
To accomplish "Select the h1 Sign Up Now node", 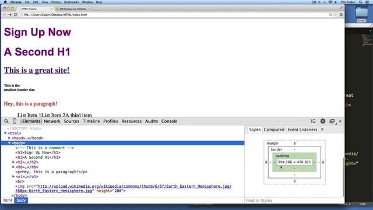I will coord(38,153).
